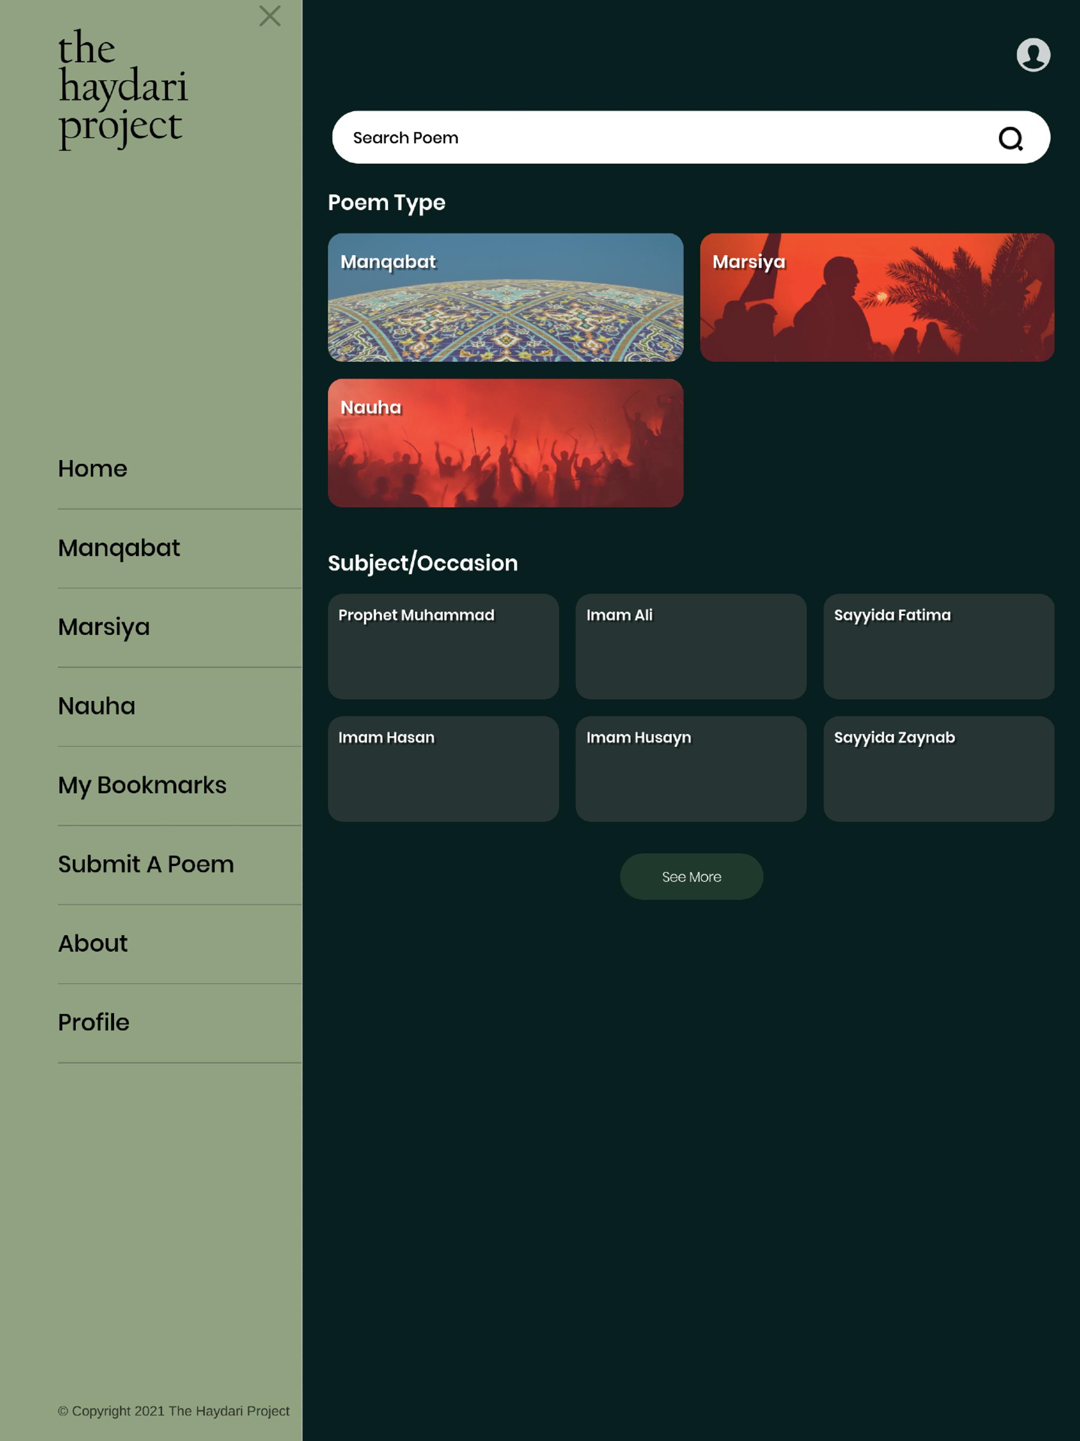This screenshot has width=1080, height=1441.
Task: Click the Copyright 2021 footer text
Action: click(x=173, y=1411)
